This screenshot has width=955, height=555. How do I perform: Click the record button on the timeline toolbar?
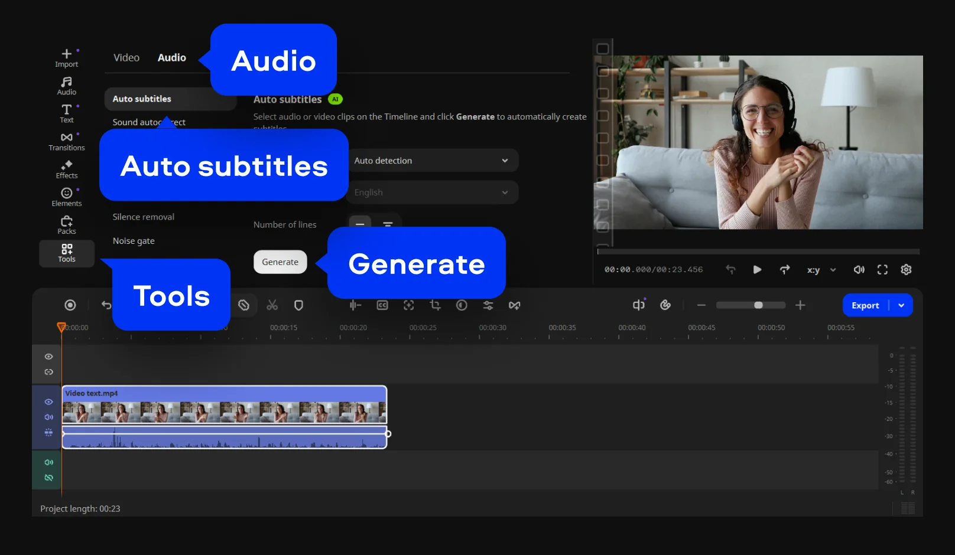[70, 305]
